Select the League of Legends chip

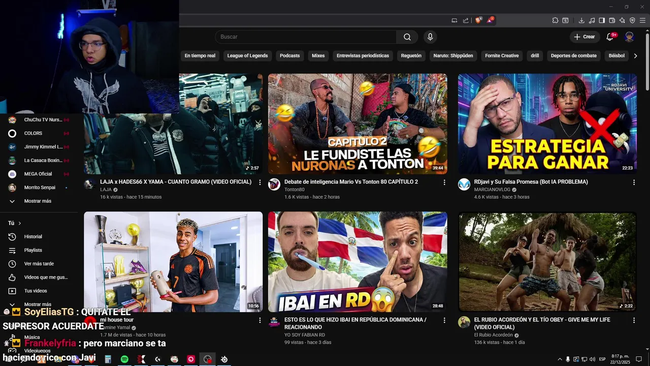coord(247,56)
